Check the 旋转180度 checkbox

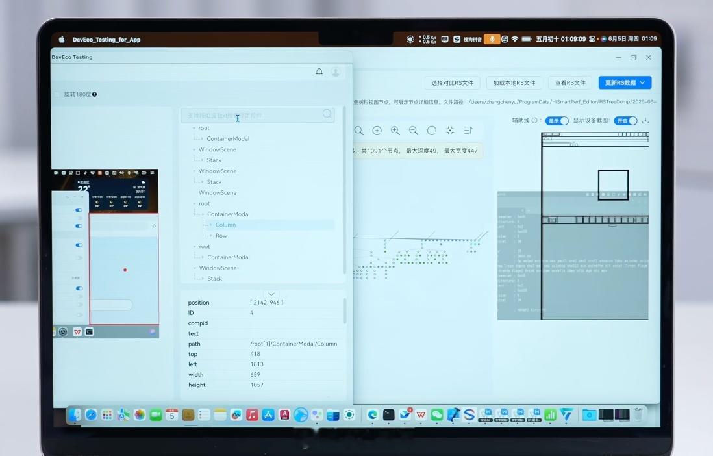click(x=57, y=94)
